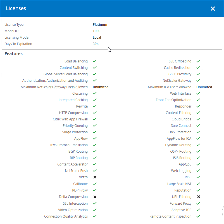Screen dimensions: 224x224
Task: Click the Cache Redirection checkmark
Action: click(x=198, y=67)
